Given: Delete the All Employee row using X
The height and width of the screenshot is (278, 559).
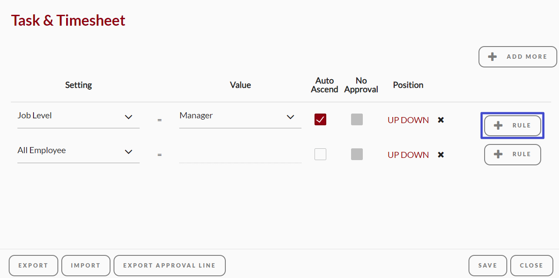Looking at the screenshot, I should [x=441, y=154].
